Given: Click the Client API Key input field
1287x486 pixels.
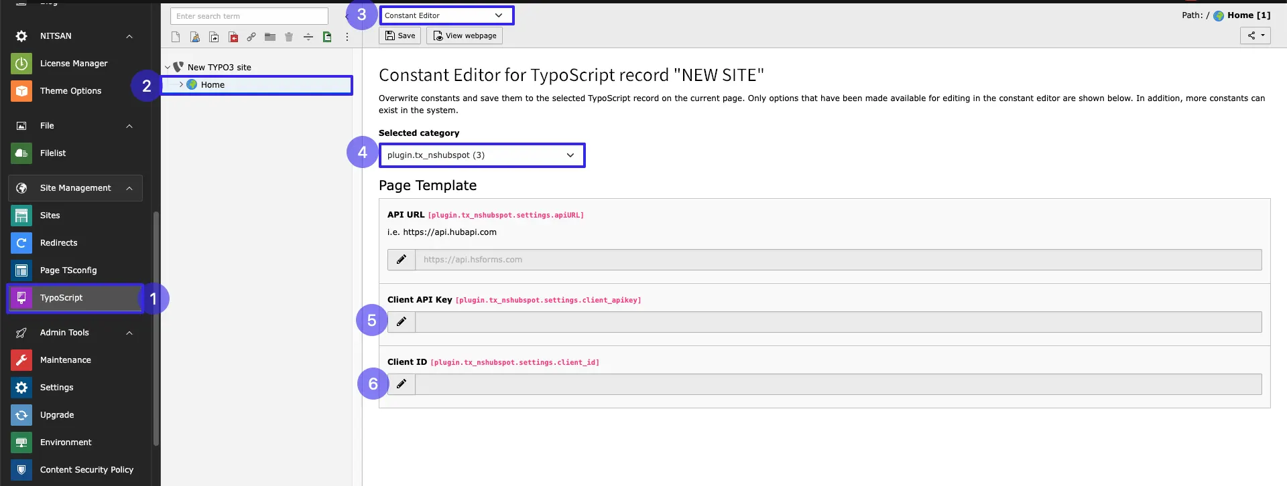Looking at the screenshot, I should (838, 322).
